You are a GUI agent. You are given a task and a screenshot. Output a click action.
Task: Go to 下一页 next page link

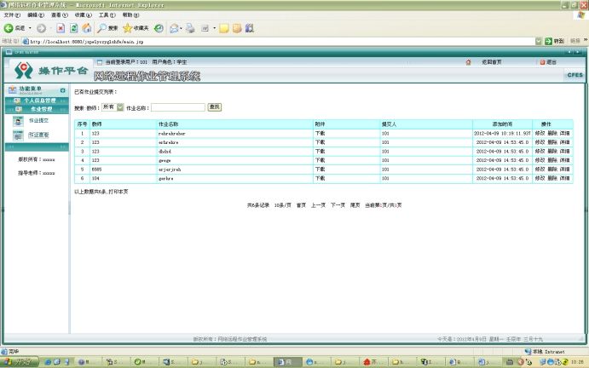click(x=338, y=205)
